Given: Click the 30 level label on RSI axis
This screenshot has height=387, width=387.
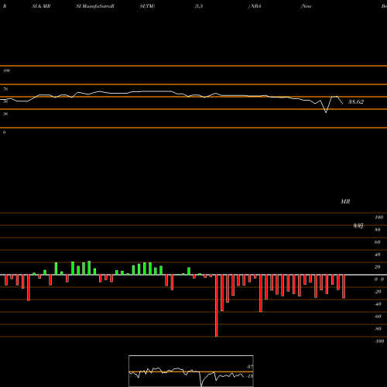Looking at the screenshot, I should tap(5, 114).
